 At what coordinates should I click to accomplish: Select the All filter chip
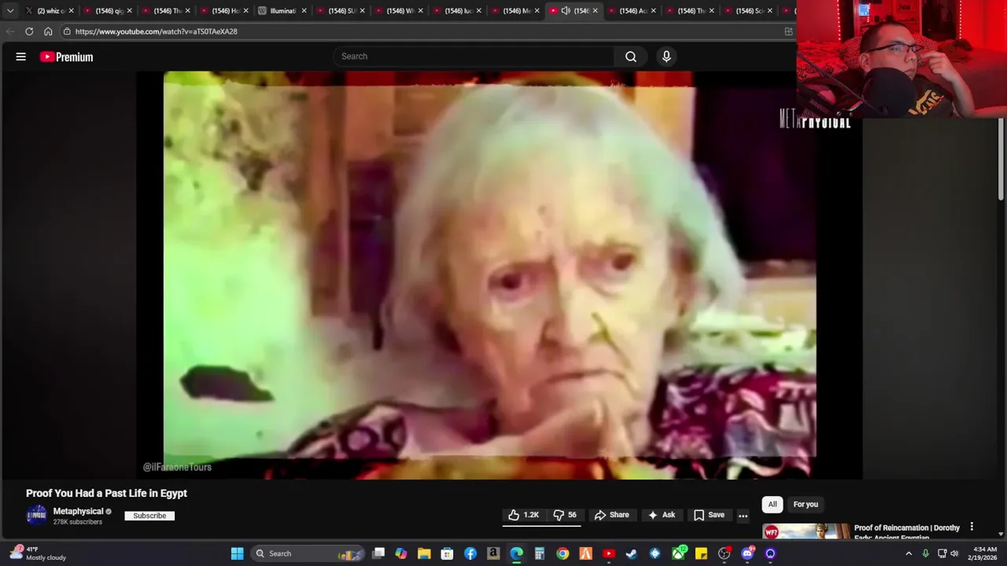pyautogui.click(x=773, y=504)
